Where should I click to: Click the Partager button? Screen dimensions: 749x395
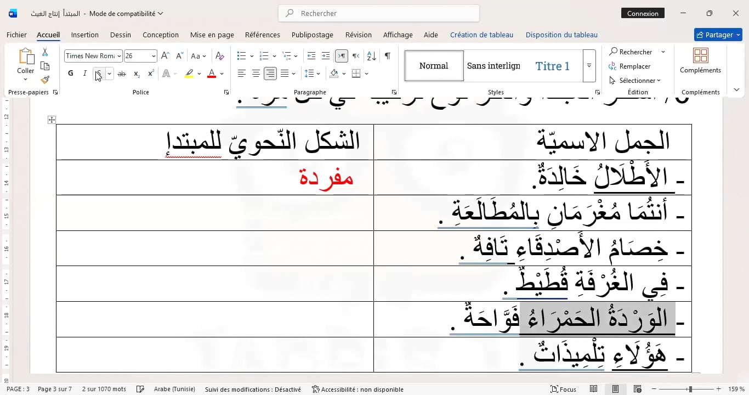718,35
